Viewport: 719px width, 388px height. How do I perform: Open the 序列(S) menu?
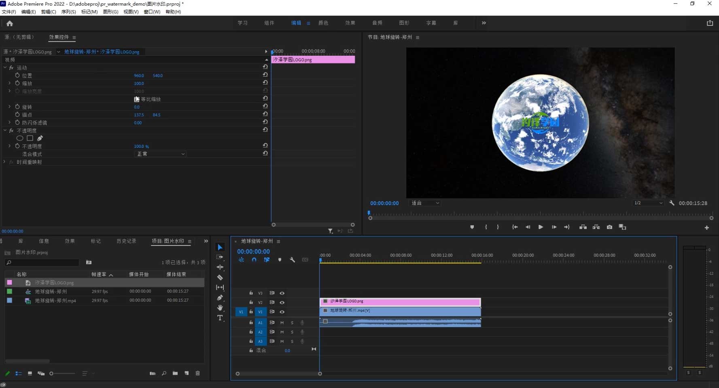click(68, 12)
